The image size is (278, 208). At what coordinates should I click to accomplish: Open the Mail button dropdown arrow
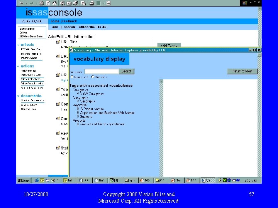click(87, 3)
